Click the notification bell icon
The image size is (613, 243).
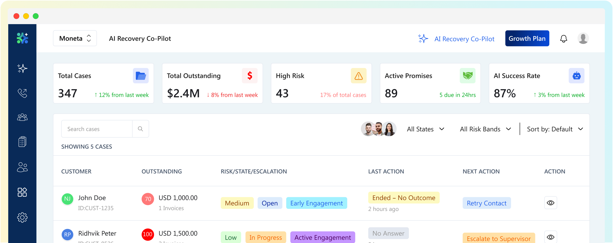coord(564,39)
